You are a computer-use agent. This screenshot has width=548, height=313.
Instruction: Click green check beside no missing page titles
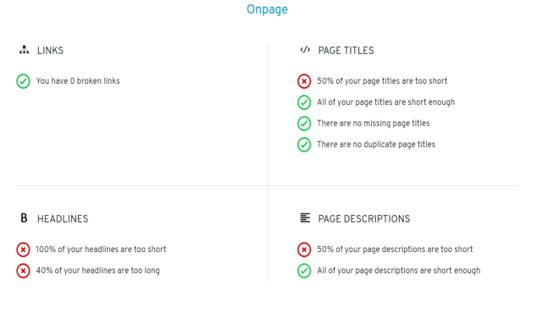pos(304,124)
